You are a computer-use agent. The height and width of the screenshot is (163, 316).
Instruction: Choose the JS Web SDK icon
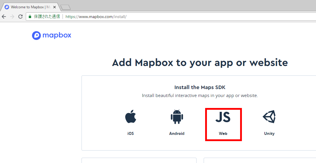coord(223,117)
